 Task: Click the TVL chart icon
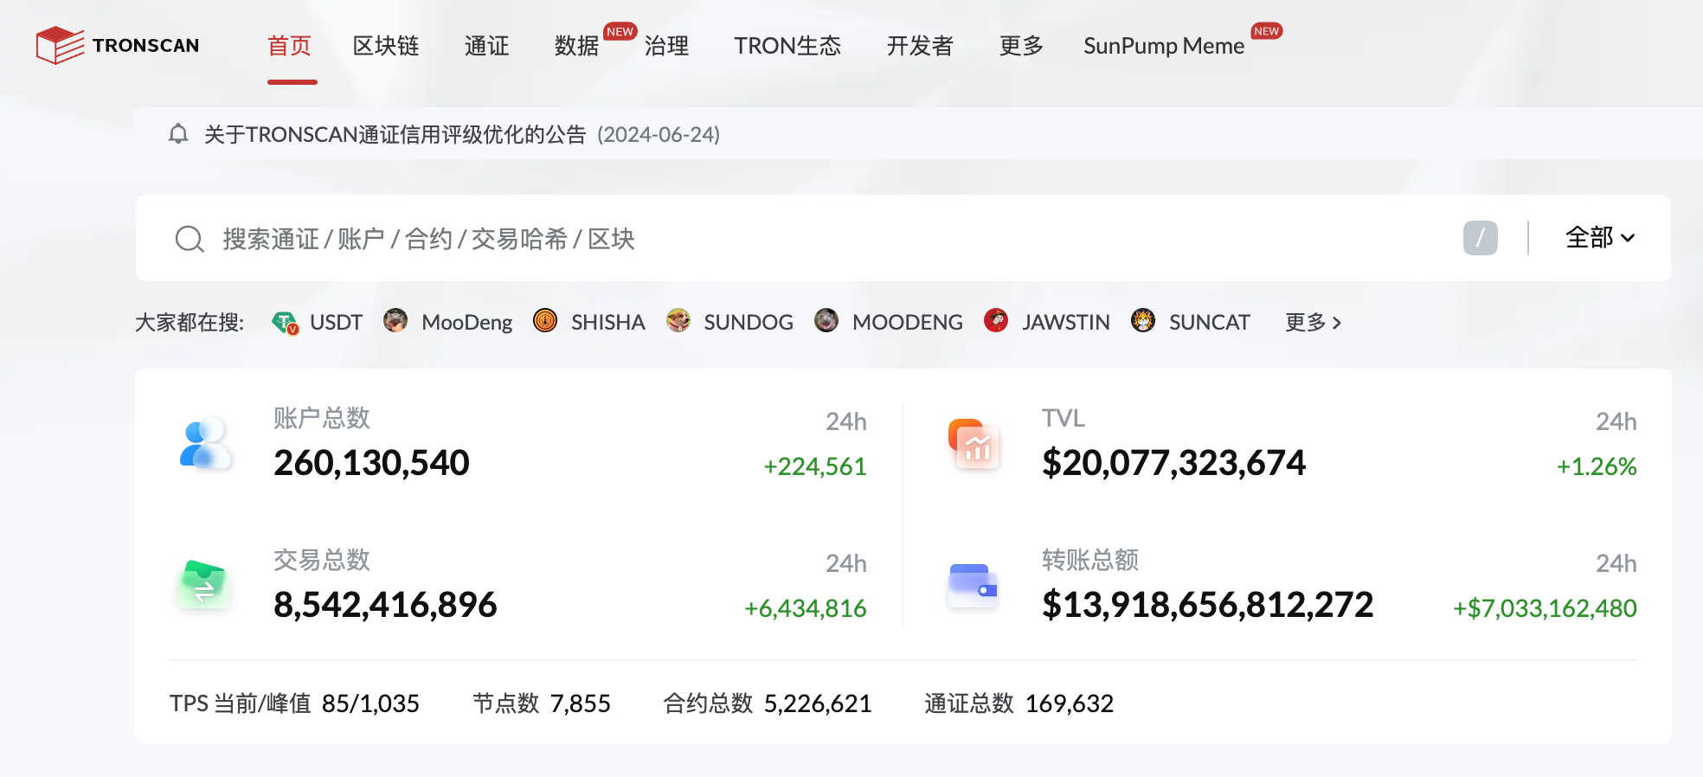click(x=974, y=444)
